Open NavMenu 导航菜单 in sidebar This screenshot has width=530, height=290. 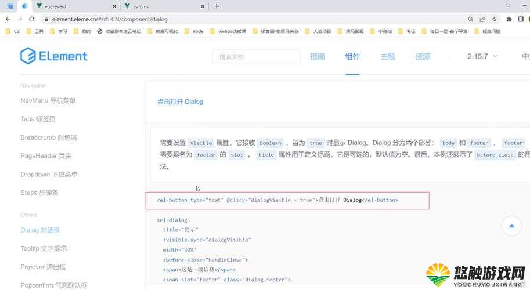pyautogui.click(x=48, y=100)
